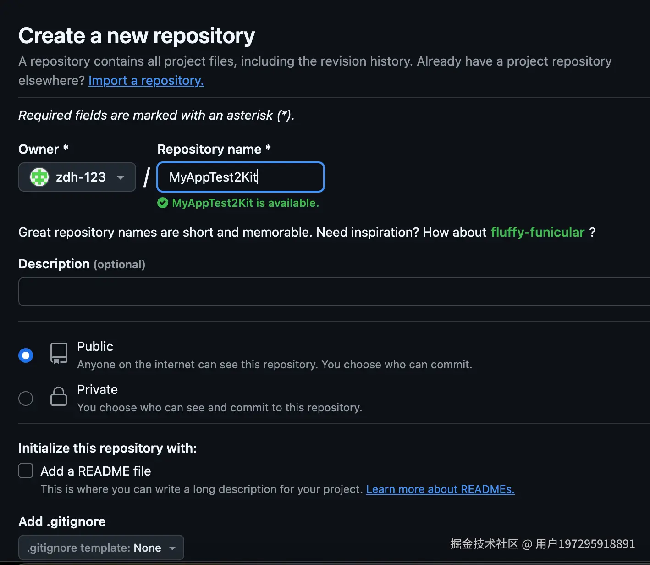Open the zdh-123 owner dropdown
The image size is (650, 565).
click(77, 177)
